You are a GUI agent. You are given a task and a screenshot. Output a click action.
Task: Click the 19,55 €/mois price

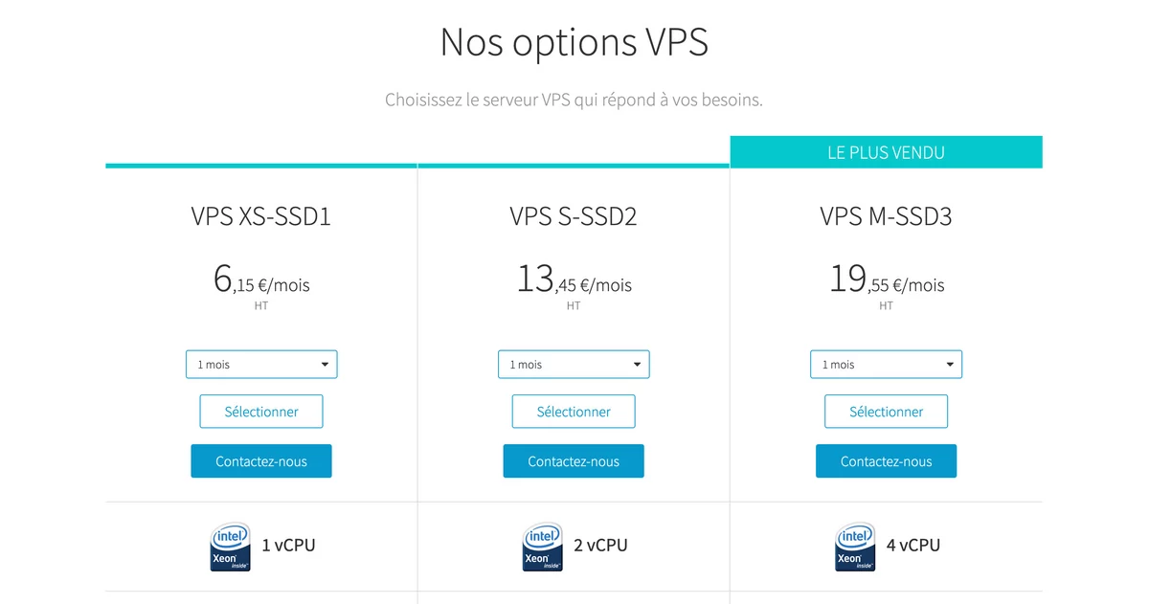(x=887, y=280)
